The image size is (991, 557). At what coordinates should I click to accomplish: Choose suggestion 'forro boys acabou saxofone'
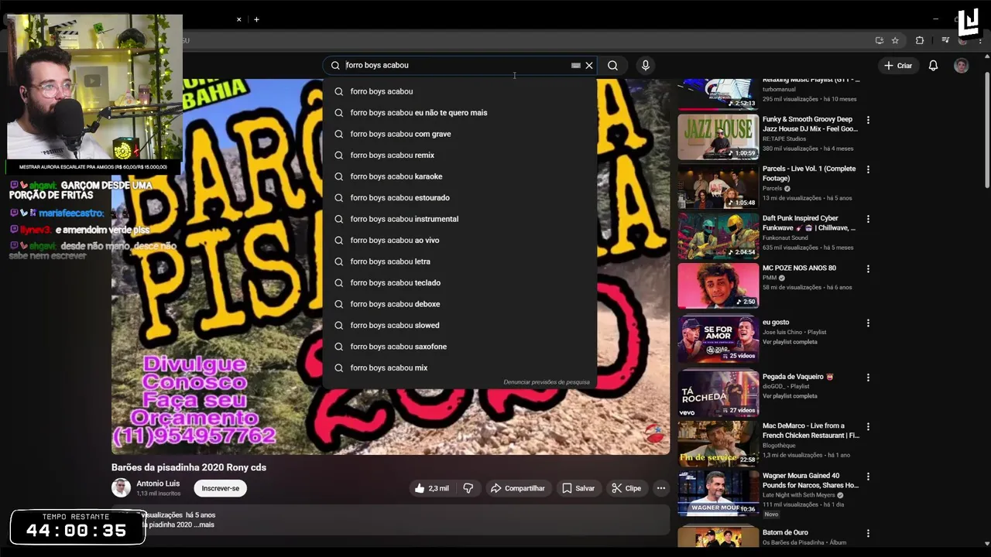[x=460, y=347]
